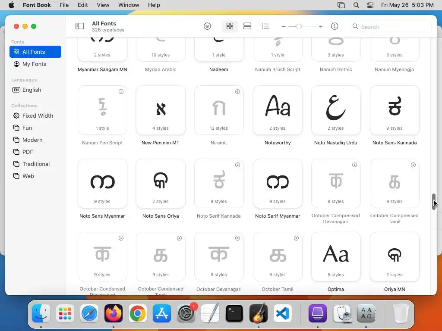Decrease preview size with minus icon
The image size is (442, 331).
(284, 26)
